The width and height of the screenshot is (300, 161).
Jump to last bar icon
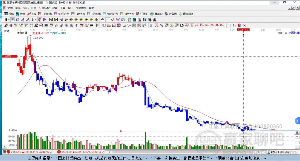point(56,20)
